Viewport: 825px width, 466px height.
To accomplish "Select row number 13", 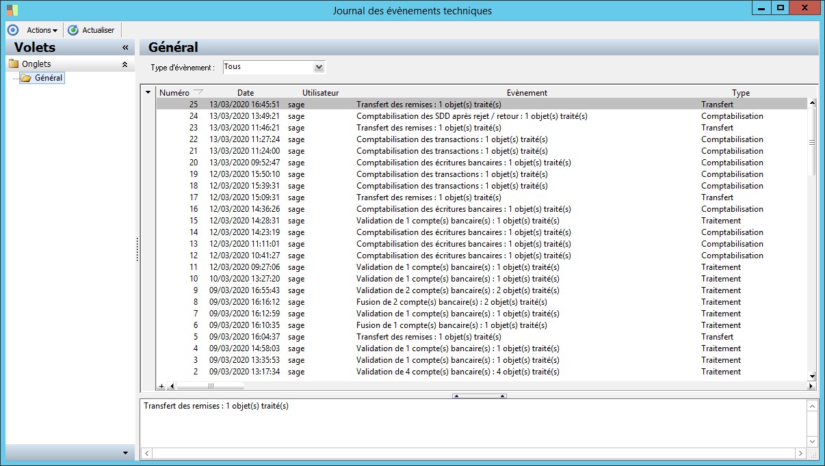I will pos(482,244).
